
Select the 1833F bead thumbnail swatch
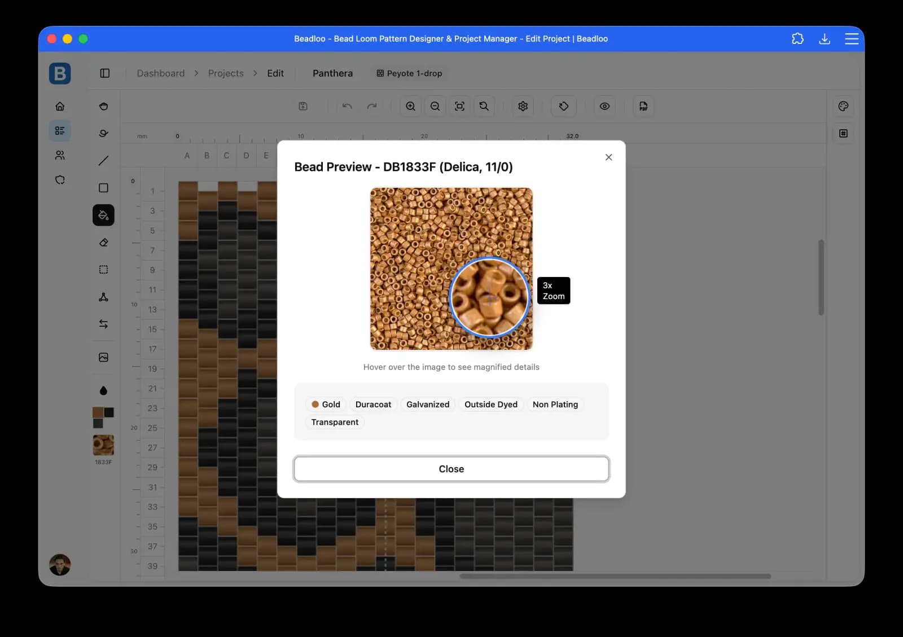(x=103, y=445)
